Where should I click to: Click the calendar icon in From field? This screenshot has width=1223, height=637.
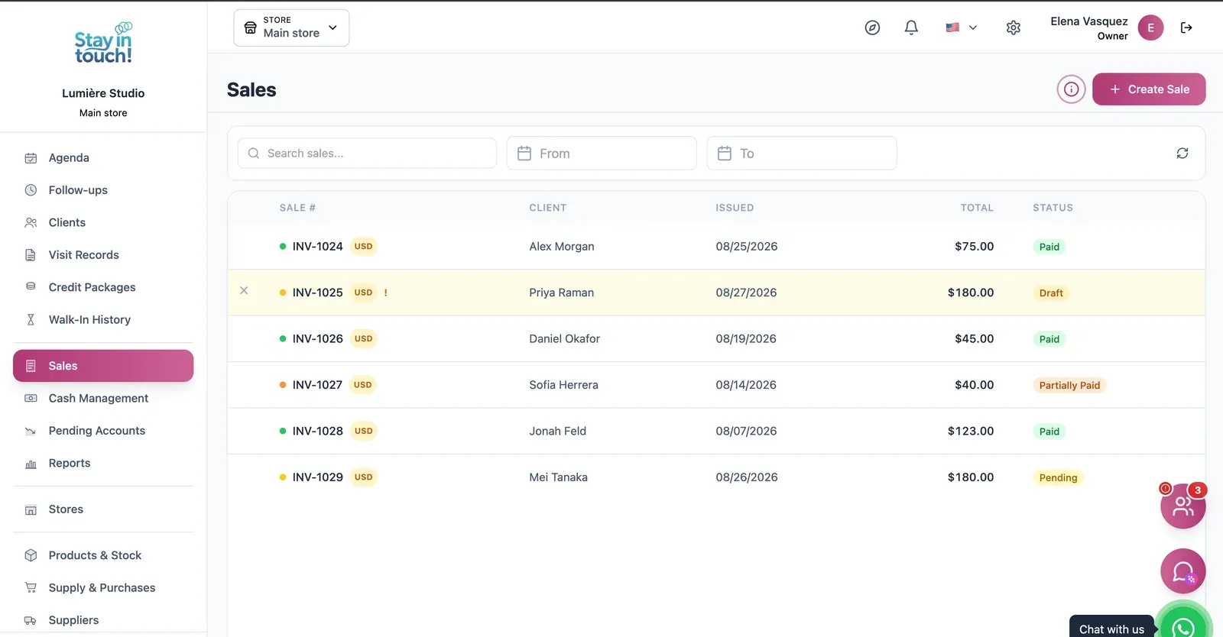click(x=524, y=154)
